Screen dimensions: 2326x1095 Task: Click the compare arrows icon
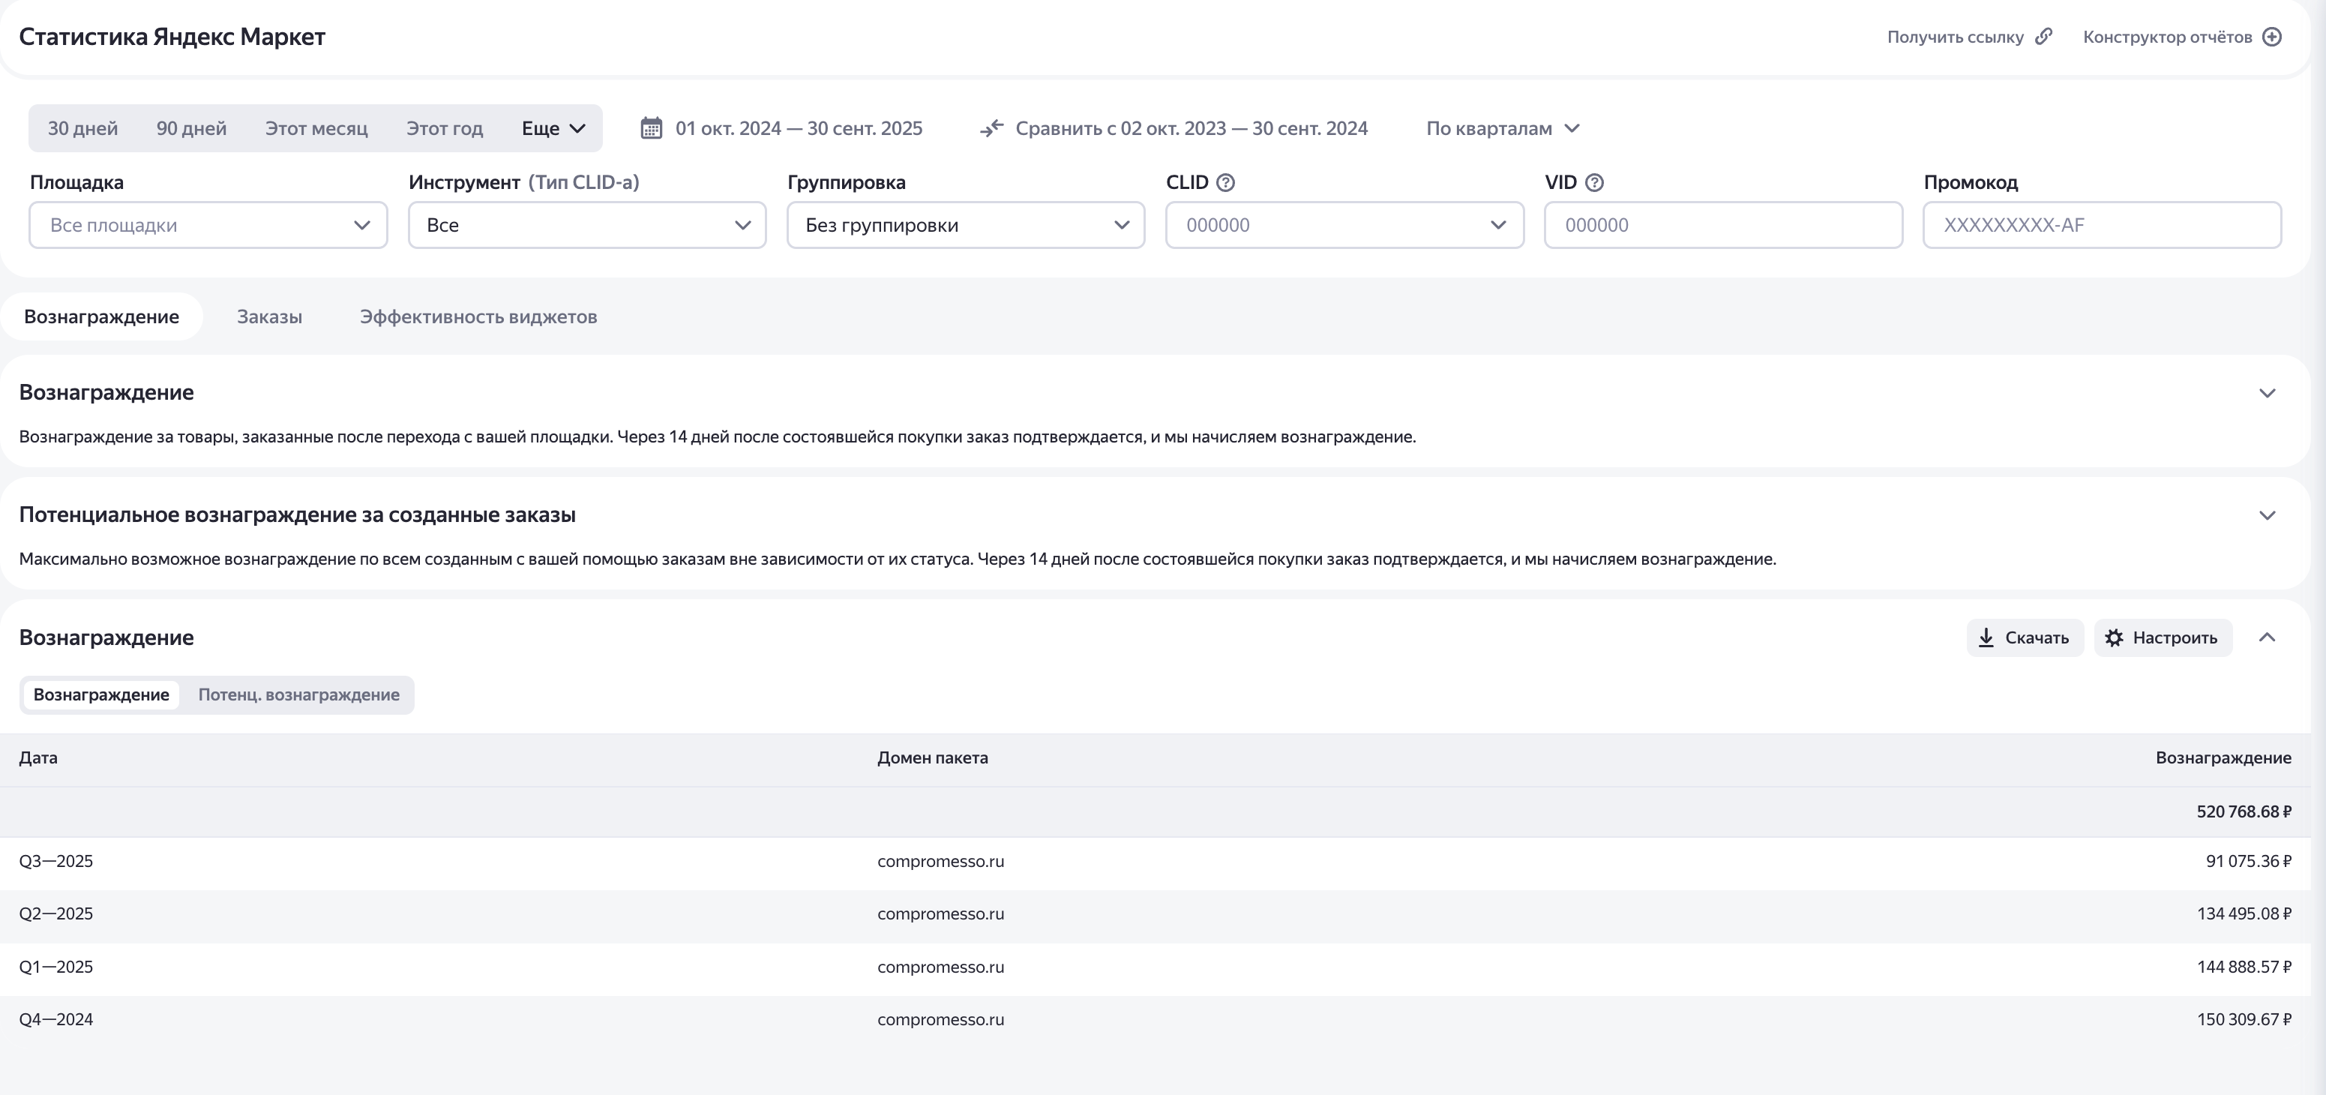tap(991, 128)
